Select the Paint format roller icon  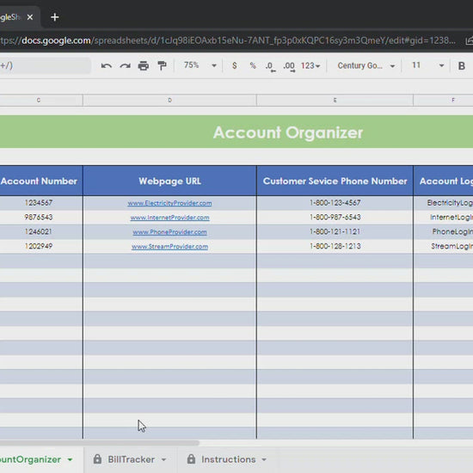point(162,65)
